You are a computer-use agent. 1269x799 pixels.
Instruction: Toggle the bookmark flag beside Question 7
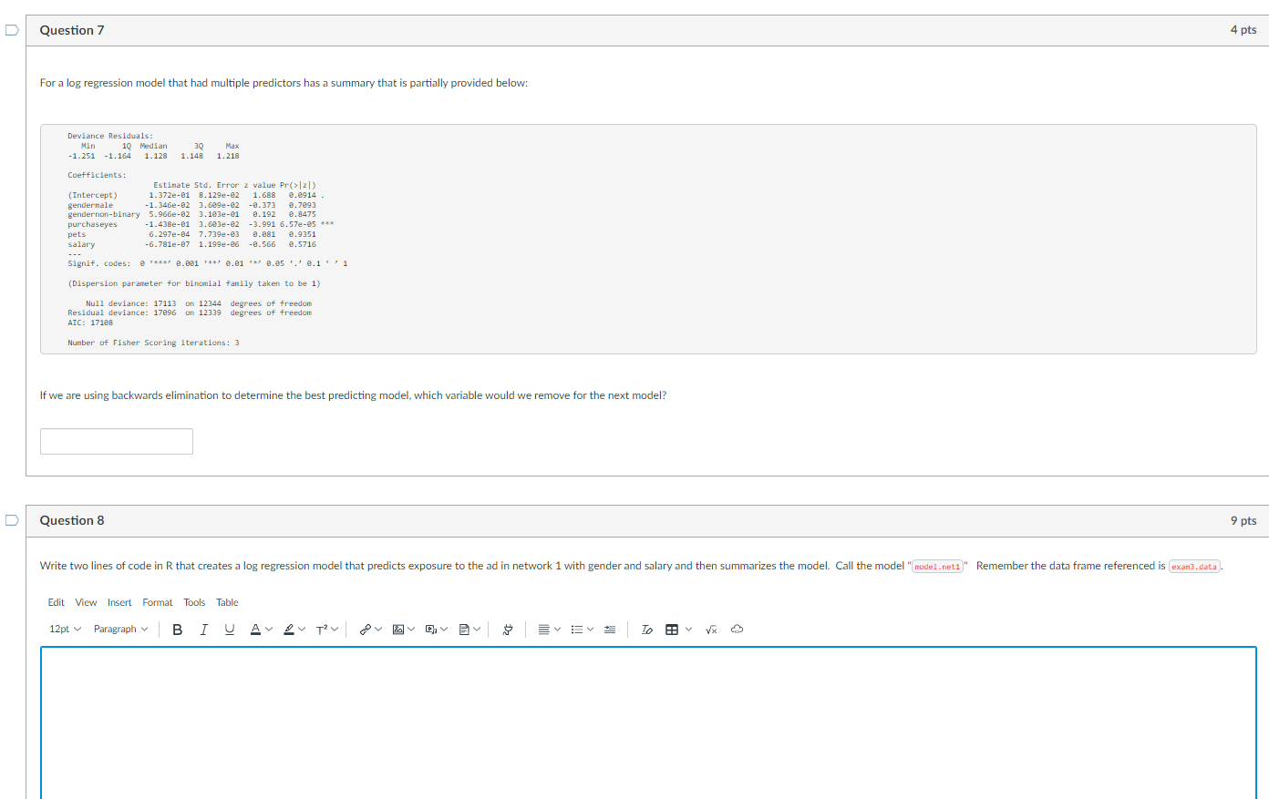tap(11, 30)
